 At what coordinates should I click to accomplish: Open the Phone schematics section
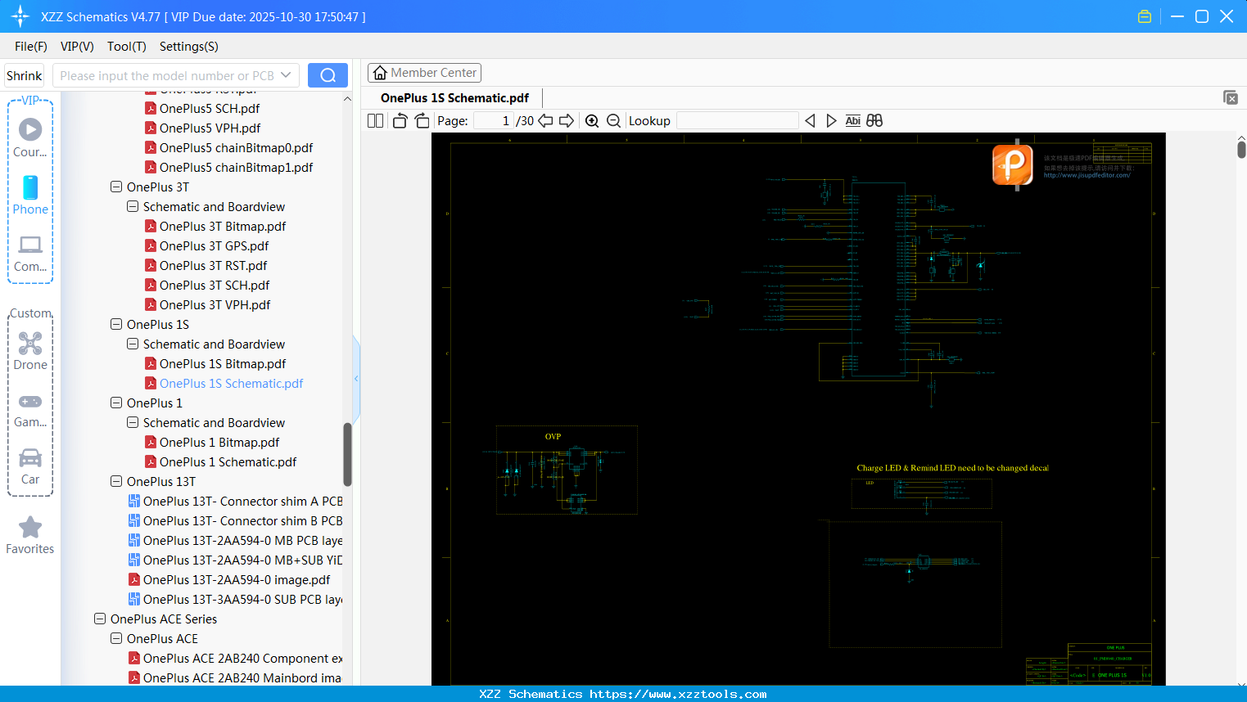[29, 196]
